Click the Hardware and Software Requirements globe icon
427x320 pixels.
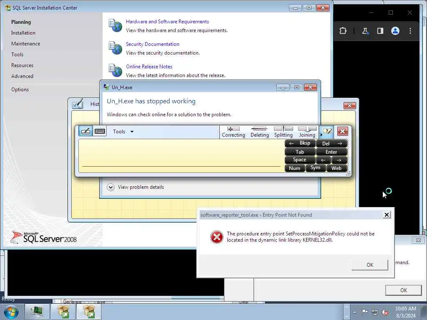pos(116,25)
